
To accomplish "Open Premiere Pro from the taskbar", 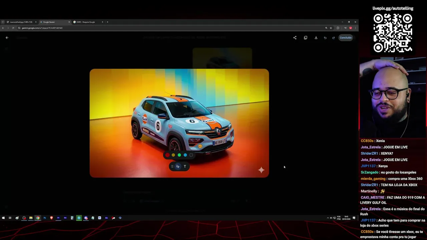I will click(x=58, y=218).
